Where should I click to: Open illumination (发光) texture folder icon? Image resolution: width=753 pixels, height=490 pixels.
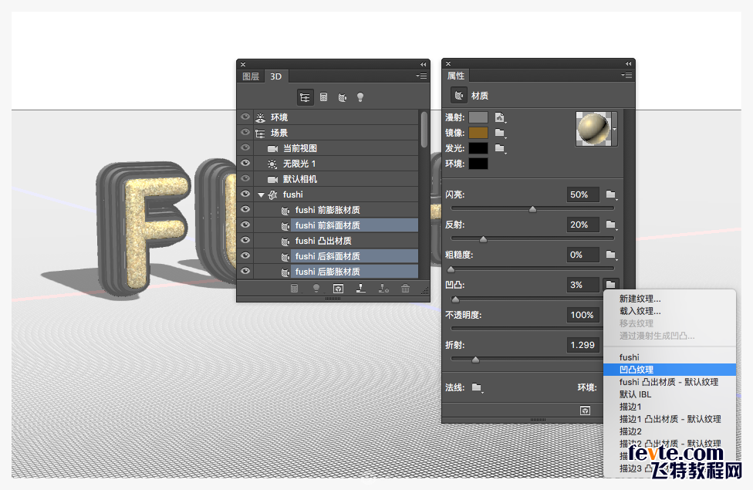coord(500,148)
